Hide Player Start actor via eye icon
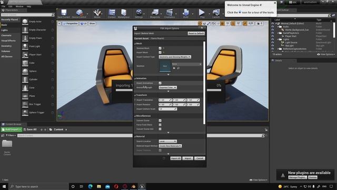Screen dimensions: 337x190 click(273, 36)
